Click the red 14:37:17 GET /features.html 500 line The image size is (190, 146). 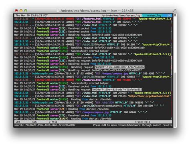[93, 19]
